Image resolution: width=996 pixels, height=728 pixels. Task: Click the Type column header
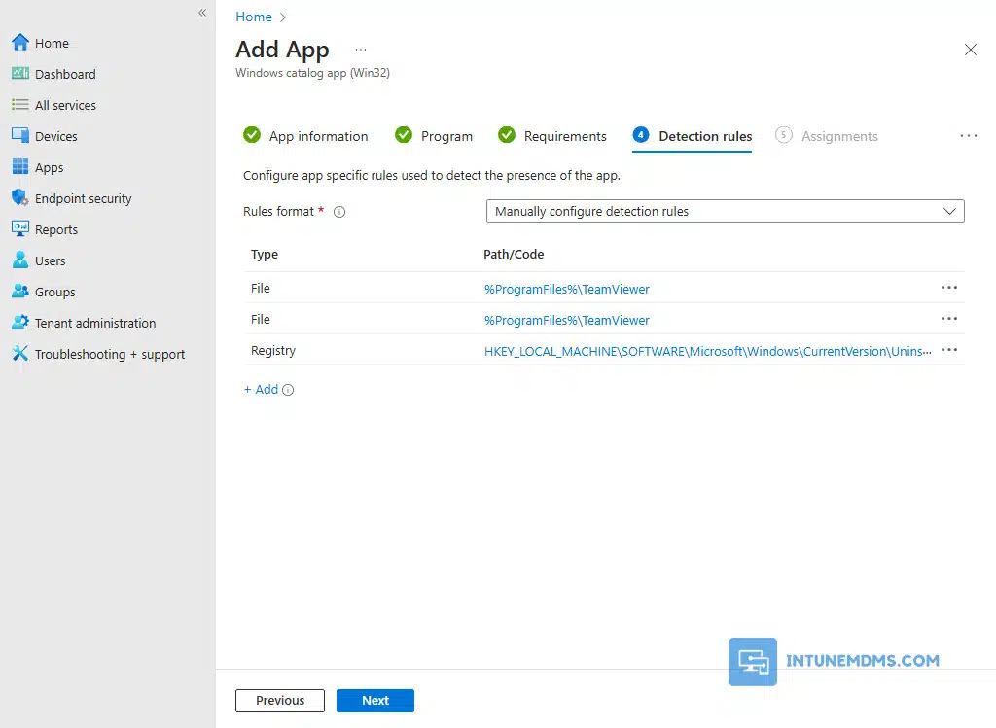265,254
